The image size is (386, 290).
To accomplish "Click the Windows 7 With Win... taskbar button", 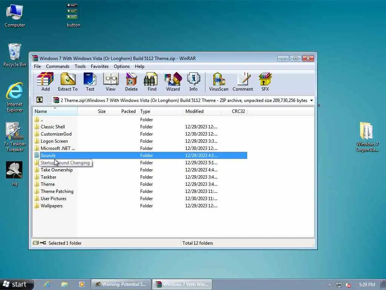I will point(182,284).
